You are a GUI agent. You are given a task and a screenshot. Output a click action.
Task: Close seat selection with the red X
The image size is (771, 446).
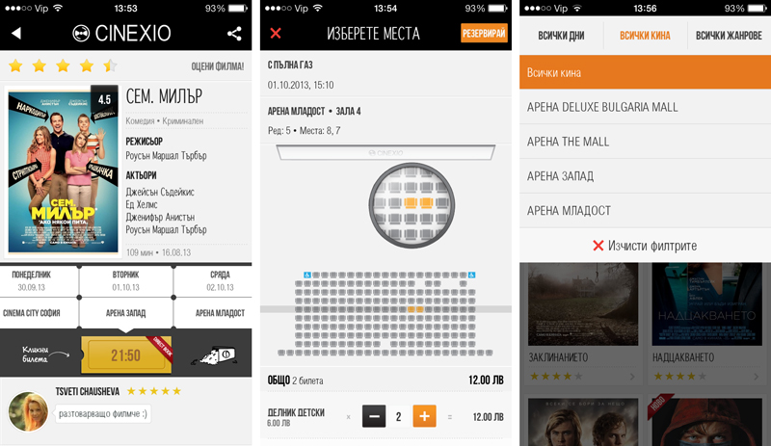pos(276,33)
